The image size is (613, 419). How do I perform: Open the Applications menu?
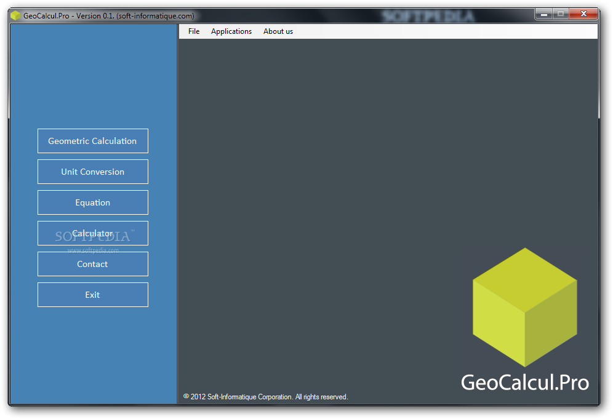(231, 31)
